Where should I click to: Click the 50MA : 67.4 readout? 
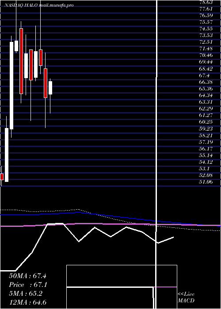[x=27, y=276]
